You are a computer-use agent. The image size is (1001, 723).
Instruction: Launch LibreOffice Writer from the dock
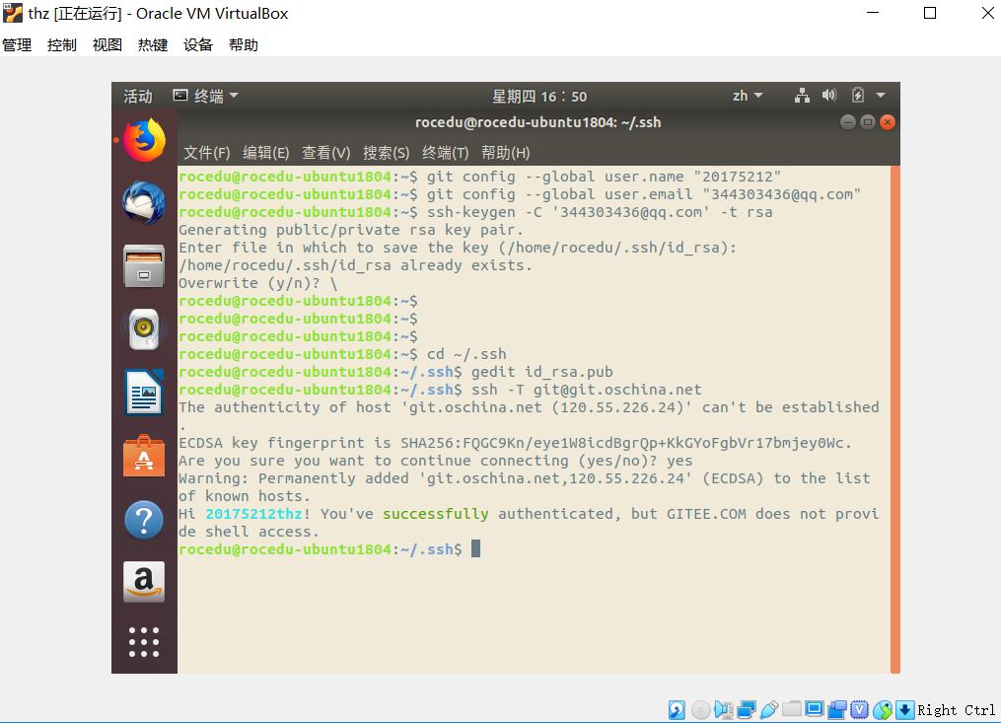(144, 393)
